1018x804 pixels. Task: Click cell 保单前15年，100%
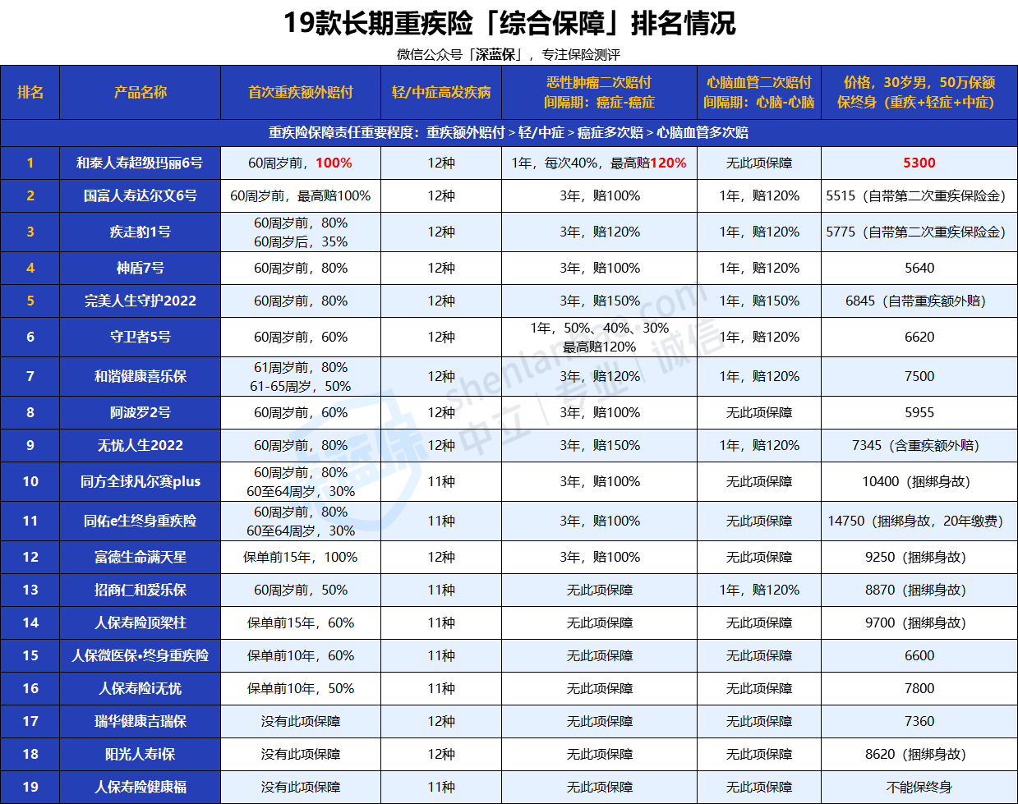click(x=301, y=557)
